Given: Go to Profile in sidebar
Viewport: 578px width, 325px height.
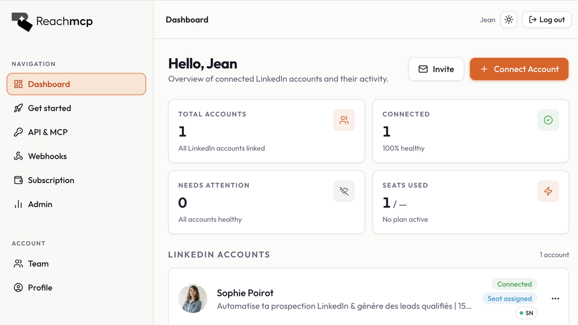Looking at the screenshot, I should coord(76,287).
